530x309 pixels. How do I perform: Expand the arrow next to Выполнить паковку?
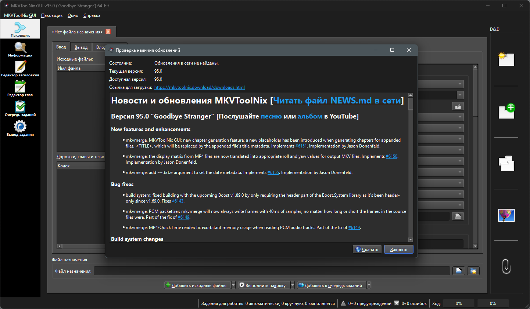pyautogui.click(x=293, y=285)
